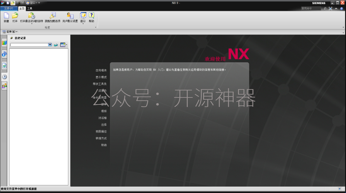Image resolution: width=346 pixels, height=193 pixels.
Task: Click quick-access Open folder icon in title bar
Action: pyautogui.click(x=12, y=3)
